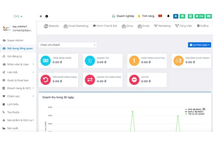Click Tiền nhập hàng hoàn undo icon
This screenshot has width=213, height=145.
(46, 80)
